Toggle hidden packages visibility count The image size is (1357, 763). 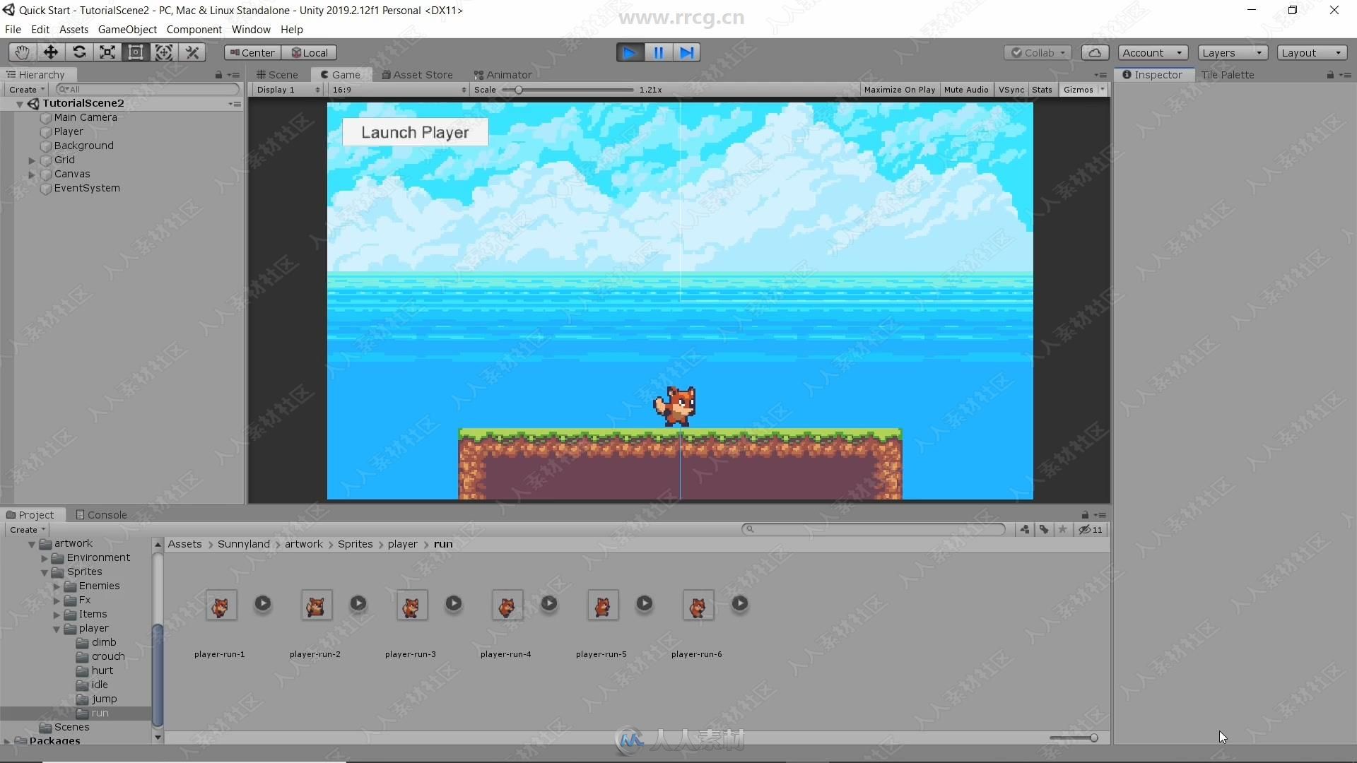point(1091,530)
